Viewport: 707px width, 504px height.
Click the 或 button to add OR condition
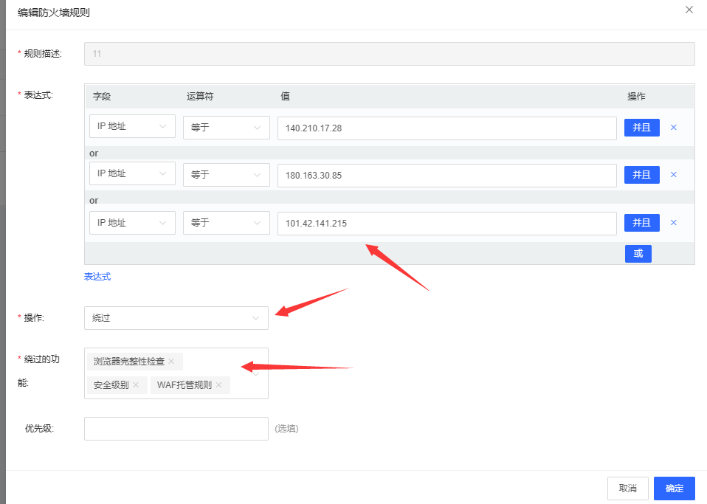(x=638, y=253)
